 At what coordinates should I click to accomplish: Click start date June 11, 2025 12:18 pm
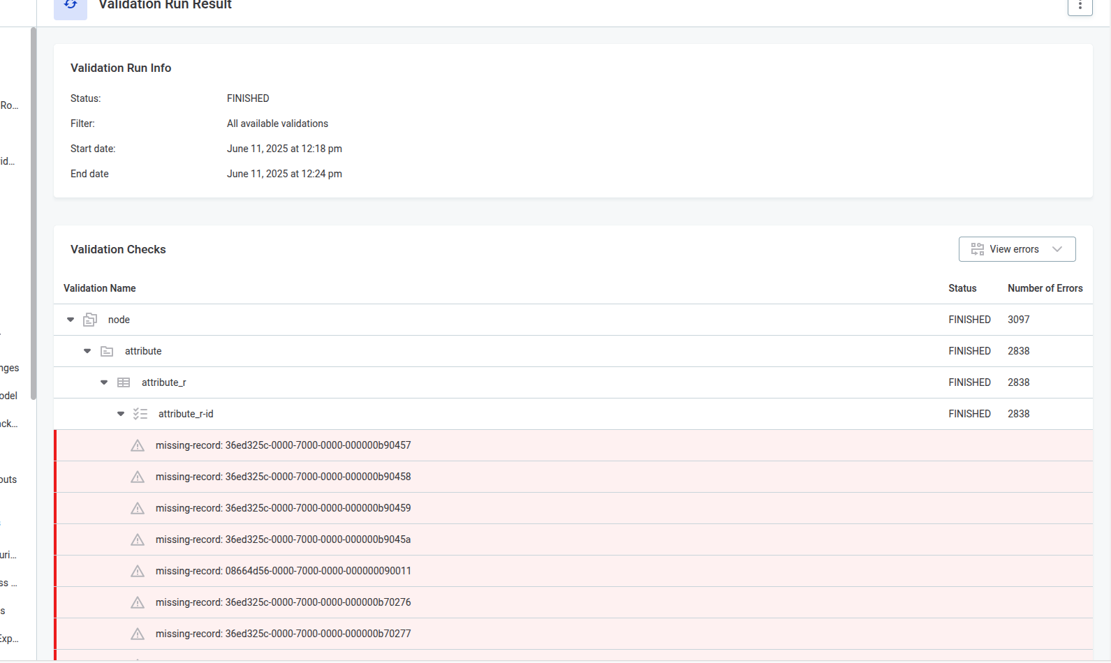pos(284,149)
